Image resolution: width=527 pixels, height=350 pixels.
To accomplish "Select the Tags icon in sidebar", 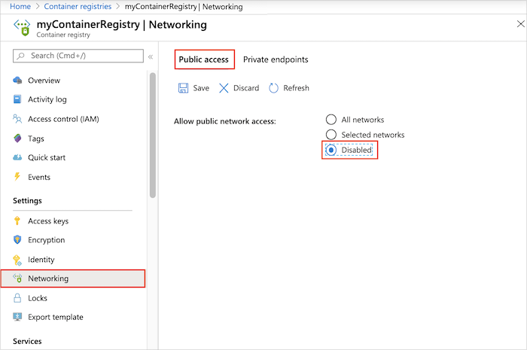I will (18, 138).
